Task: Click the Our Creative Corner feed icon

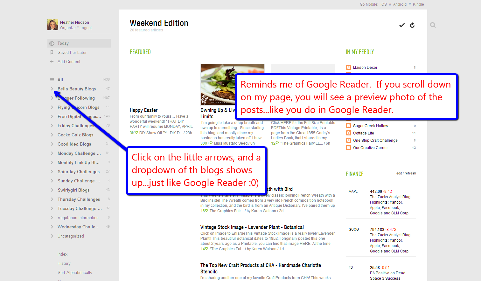Action: [349, 147]
